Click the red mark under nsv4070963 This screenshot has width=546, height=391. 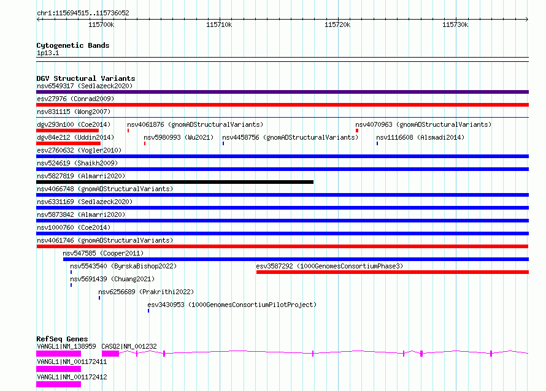coord(357,131)
